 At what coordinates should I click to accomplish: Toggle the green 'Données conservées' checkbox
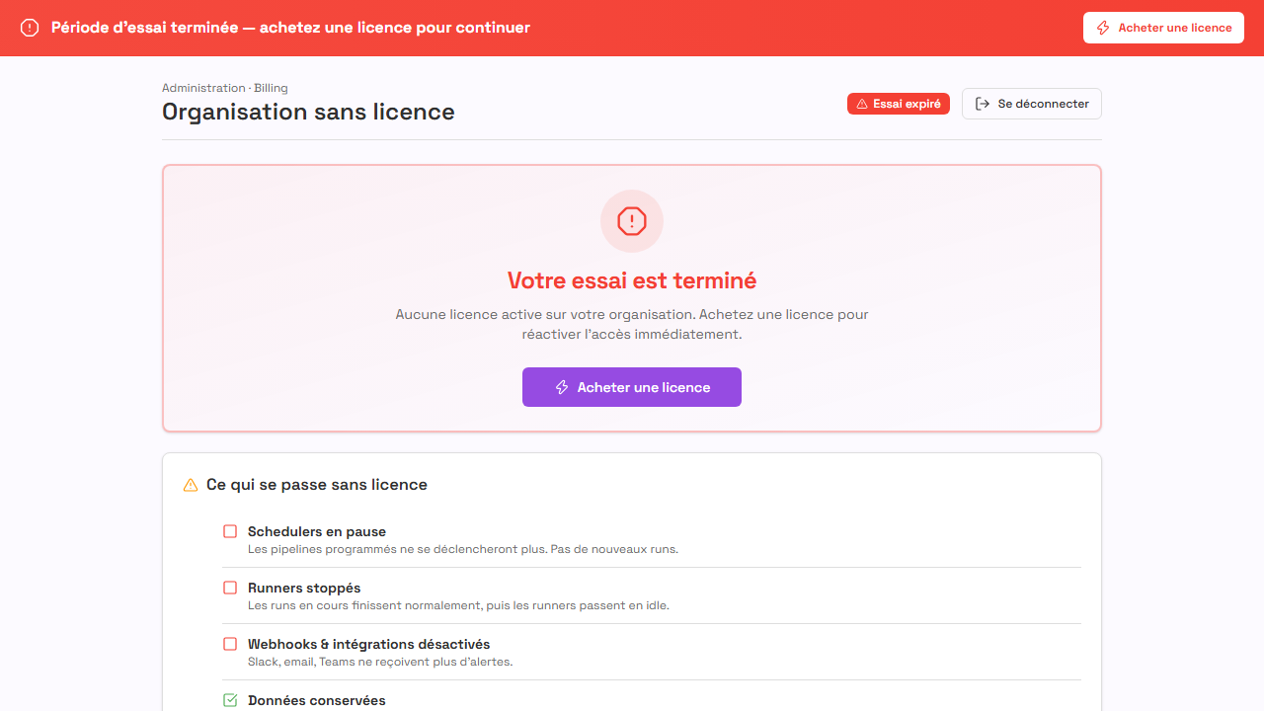pyautogui.click(x=230, y=700)
